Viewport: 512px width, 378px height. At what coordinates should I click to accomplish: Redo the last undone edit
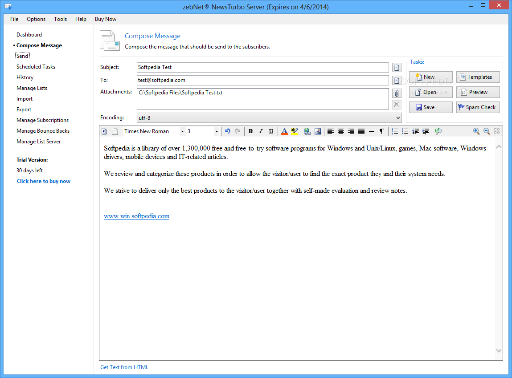[x=238, y=131]
